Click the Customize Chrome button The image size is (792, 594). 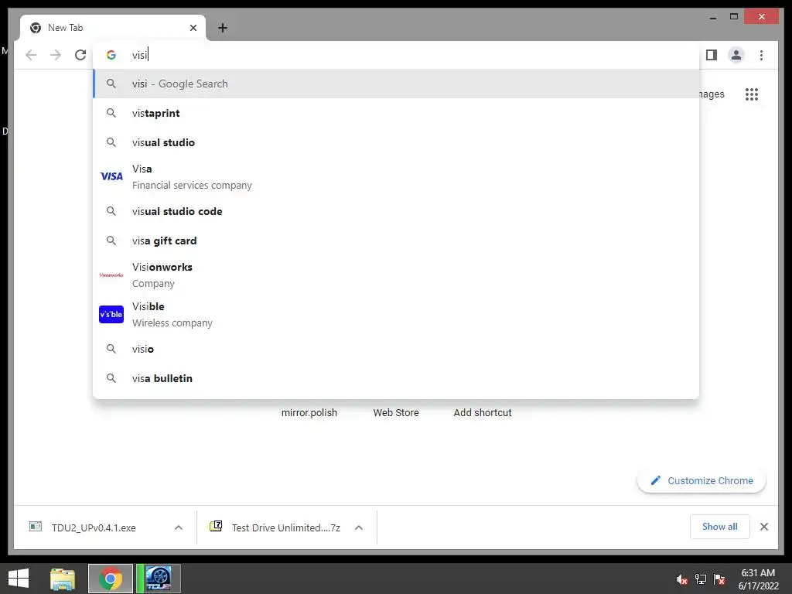pos(702,481)
